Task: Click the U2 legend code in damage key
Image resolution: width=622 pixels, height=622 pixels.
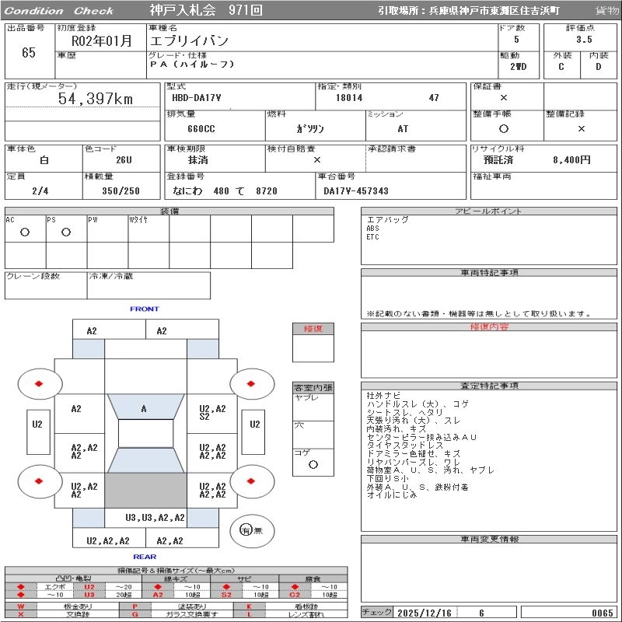Action: point(89,587)
